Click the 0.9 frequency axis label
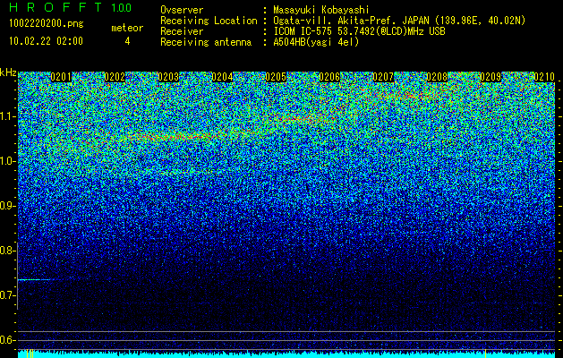Image resolution: width=563 pixels, height=358 pixels. 7,206
